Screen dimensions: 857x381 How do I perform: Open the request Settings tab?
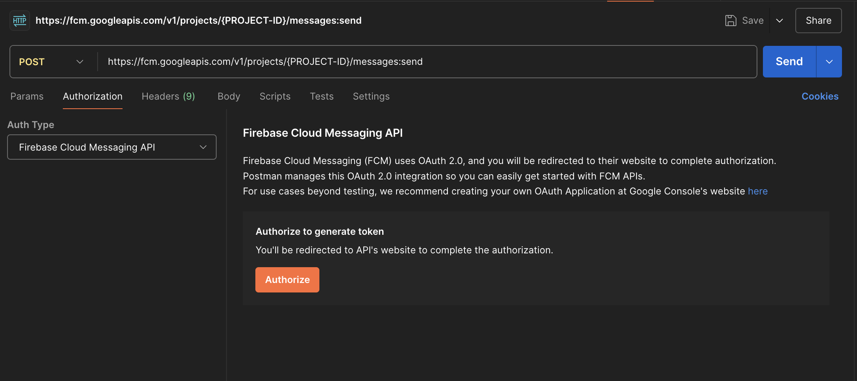click(371, 96)
